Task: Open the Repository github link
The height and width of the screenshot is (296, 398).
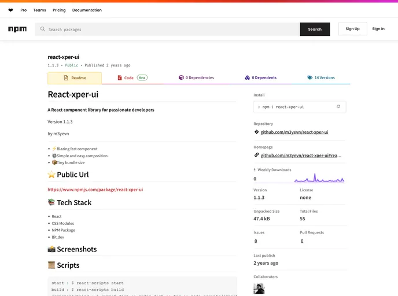Action: point(294,132)
